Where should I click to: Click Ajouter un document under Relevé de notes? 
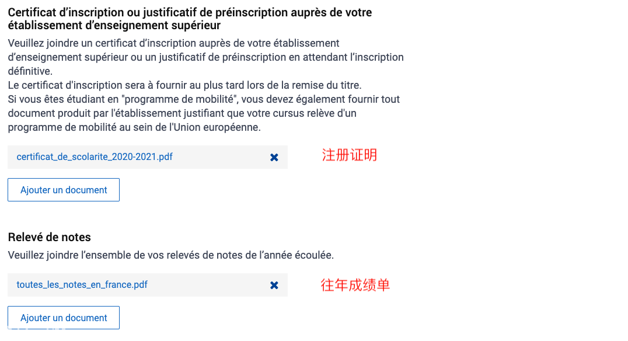64,318
